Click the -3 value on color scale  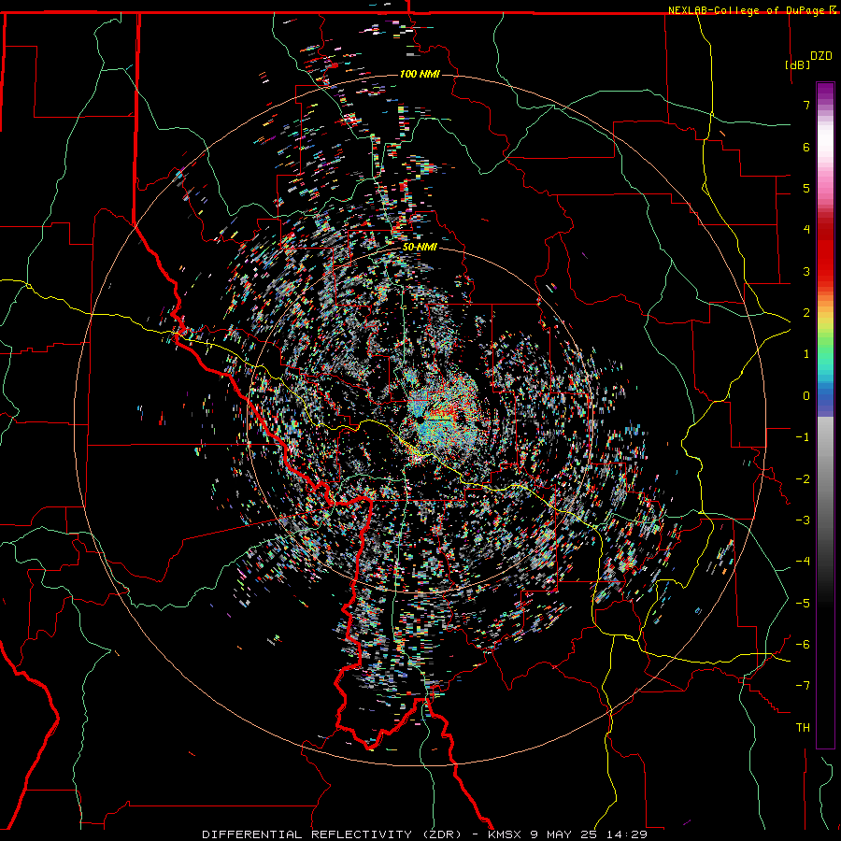803,520
